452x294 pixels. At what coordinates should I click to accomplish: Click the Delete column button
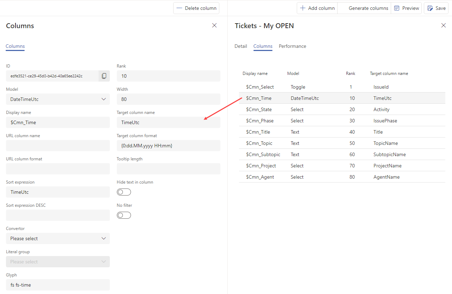[196, 8]
